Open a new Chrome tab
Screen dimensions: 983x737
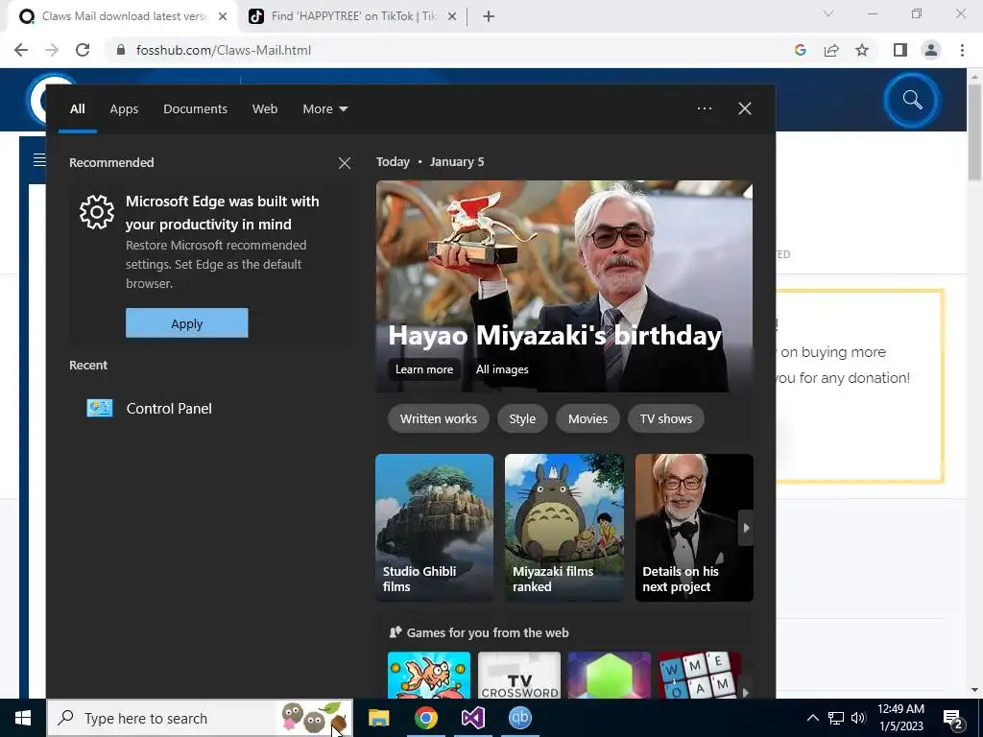[489, 16]
